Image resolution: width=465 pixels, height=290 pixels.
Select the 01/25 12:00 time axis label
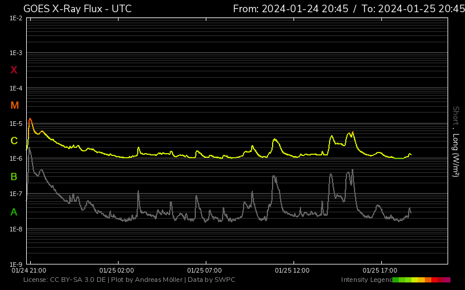click(x=291, y=270)
